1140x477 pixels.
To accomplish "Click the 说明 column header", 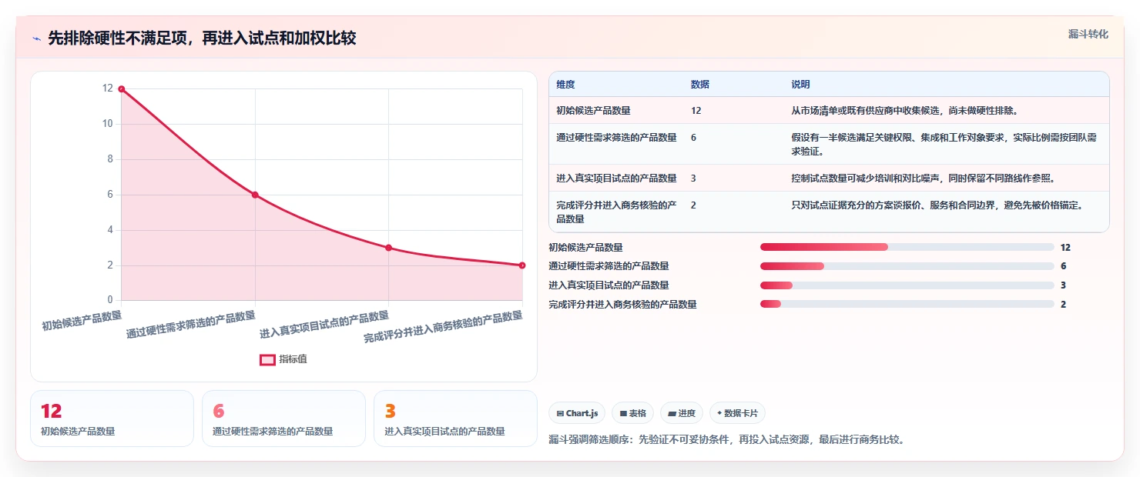I will coord(800,85).
